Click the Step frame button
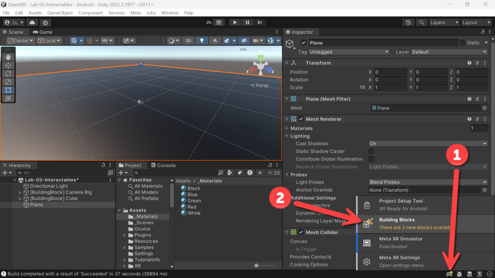 pyautogui.click(x=260, y=22)
